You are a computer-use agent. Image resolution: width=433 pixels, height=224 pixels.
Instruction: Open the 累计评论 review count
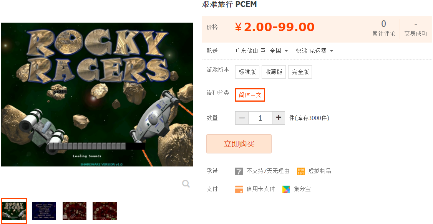(383, 28)
